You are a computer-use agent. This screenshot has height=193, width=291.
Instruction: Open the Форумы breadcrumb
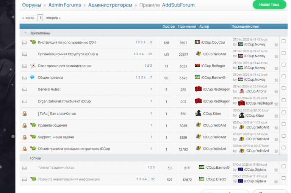coord(31,5)
